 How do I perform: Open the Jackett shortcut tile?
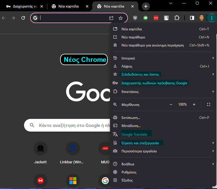click(41, 153)
